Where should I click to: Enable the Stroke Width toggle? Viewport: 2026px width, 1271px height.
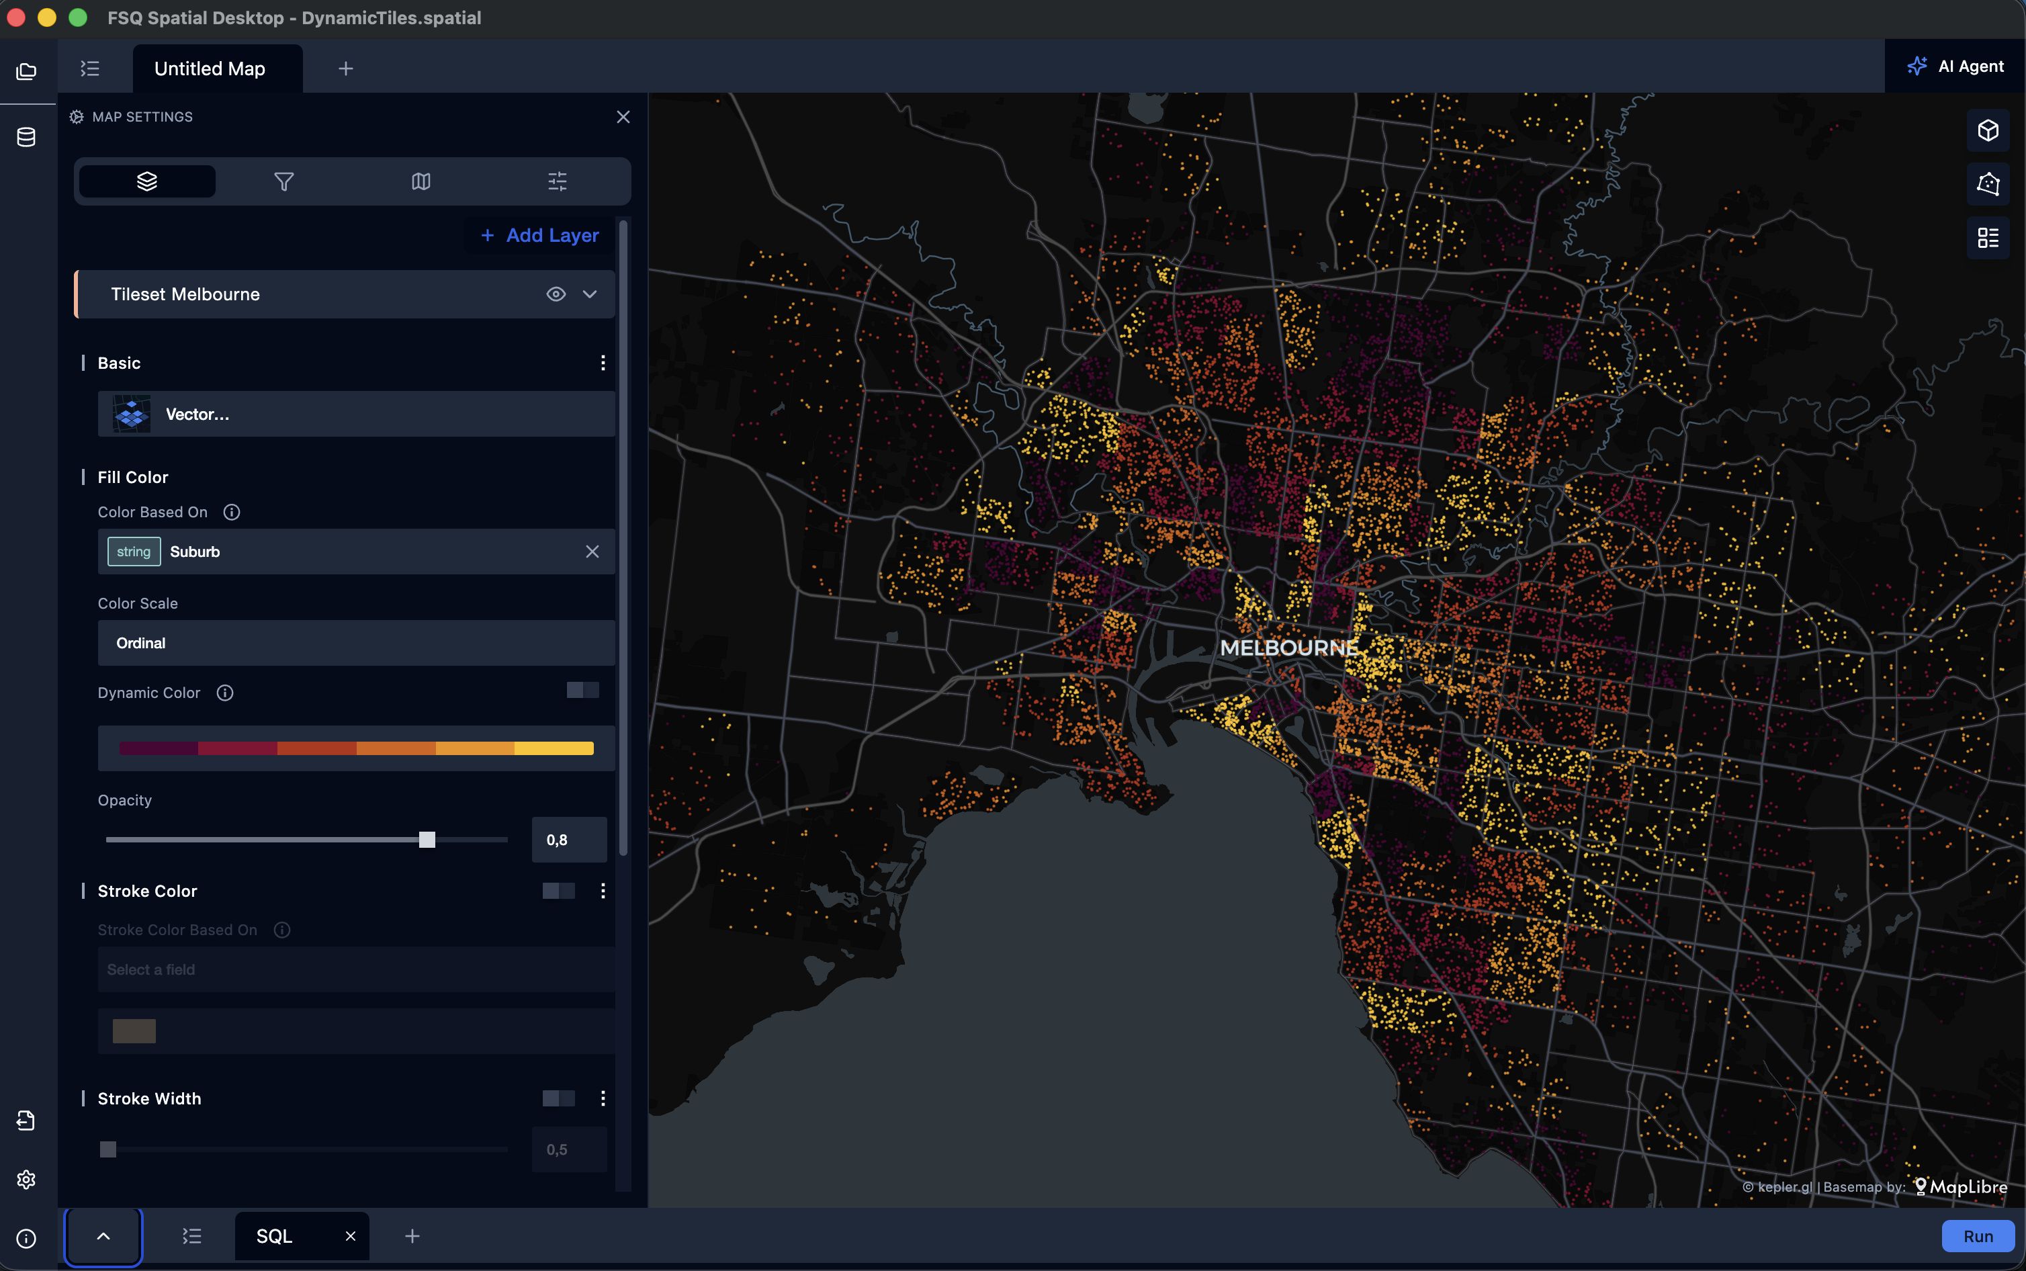pos(558,1098)
